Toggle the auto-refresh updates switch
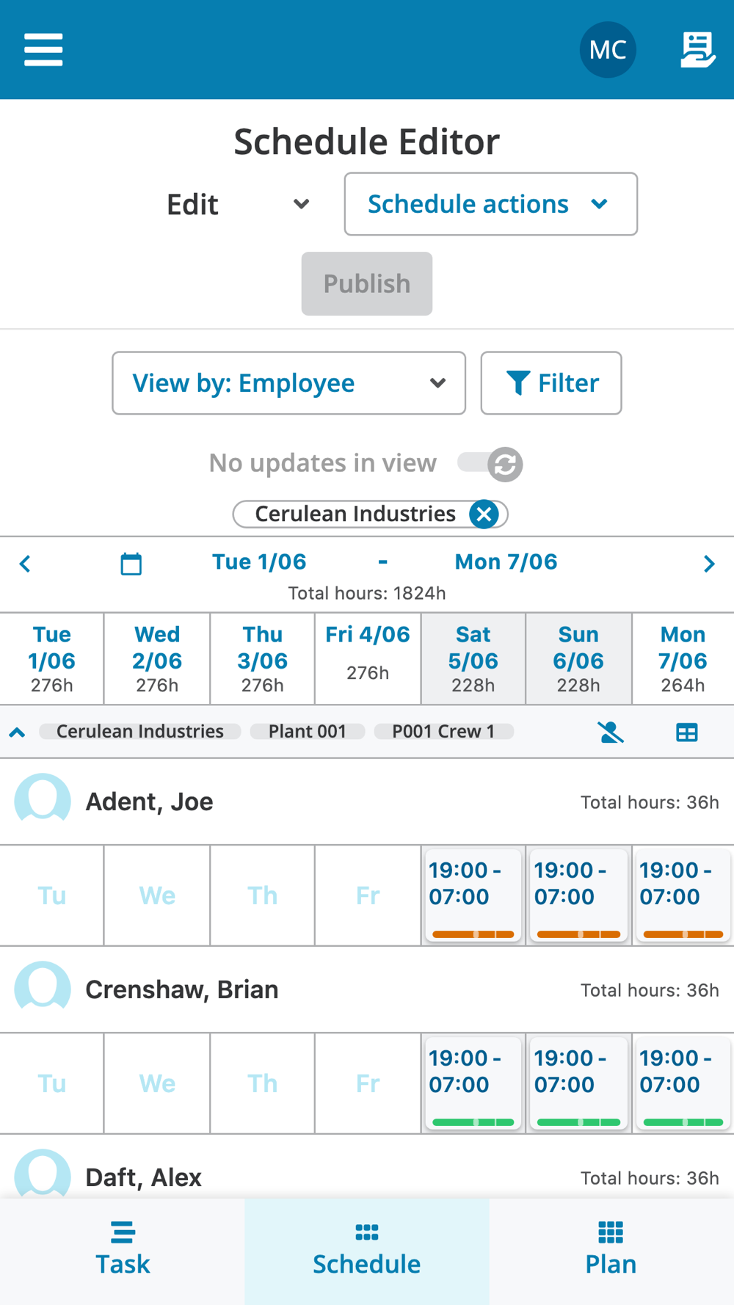Screen dimensions: 734x1305 pos(490,464)
